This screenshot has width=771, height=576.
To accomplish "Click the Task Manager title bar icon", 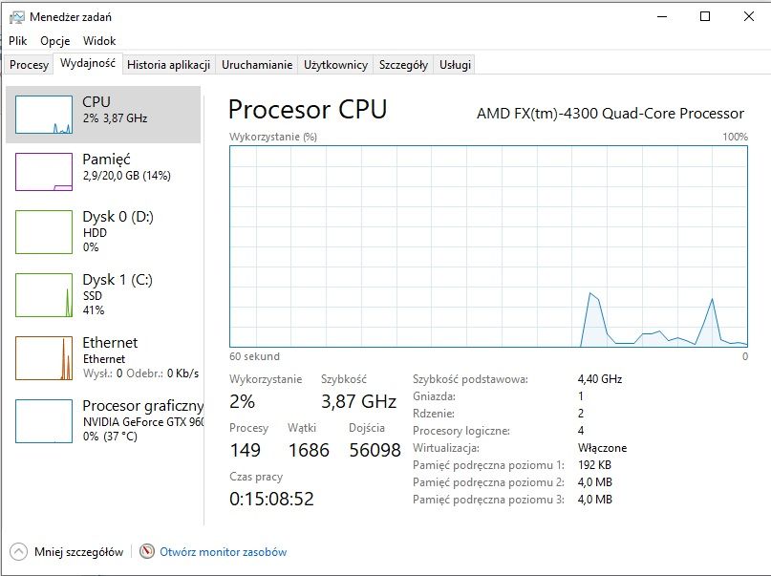I will (x=16, y=17).
